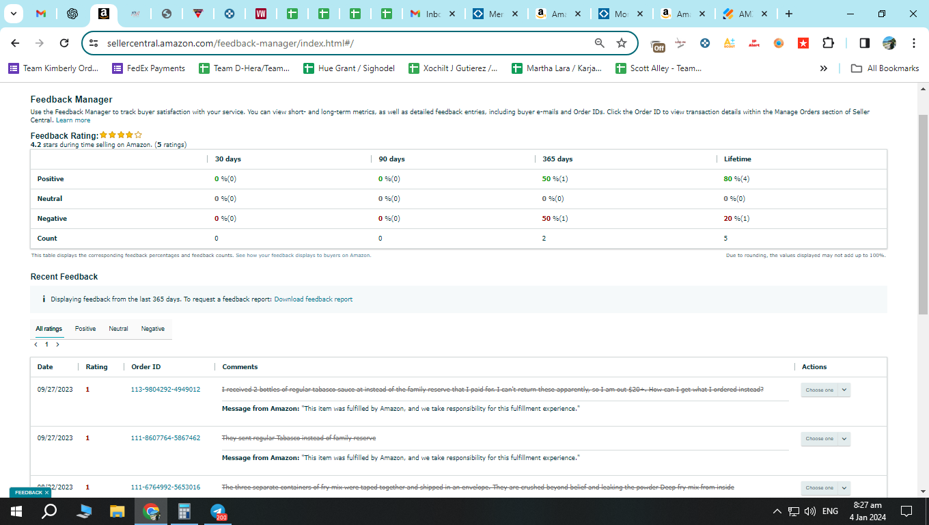Viewport: 929px width, 525px height.
Task: Open Choose one dropdown for order 111-6764992-5653016
Action: coord(825,488)
